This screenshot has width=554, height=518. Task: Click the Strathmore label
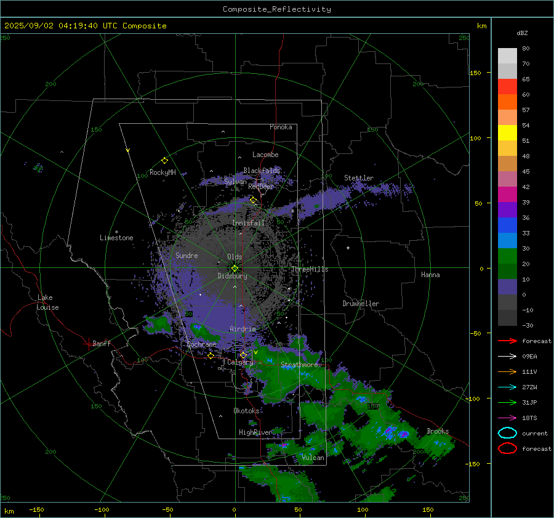[x=299, y=365]
